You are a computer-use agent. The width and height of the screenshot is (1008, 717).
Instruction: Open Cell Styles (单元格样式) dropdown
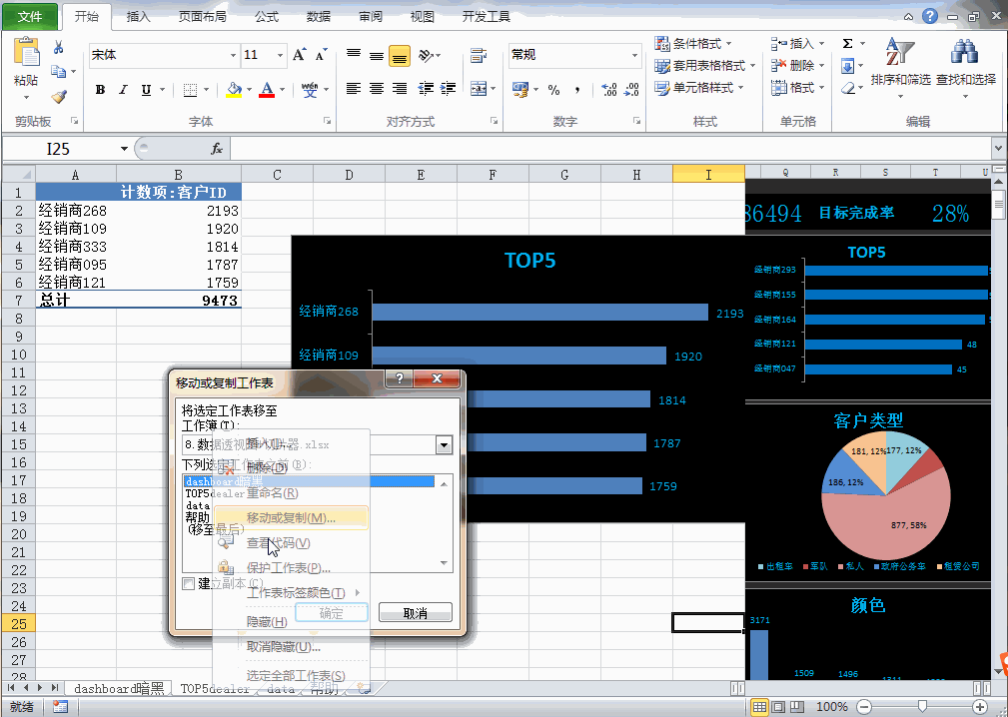click(x=699, y=87)
